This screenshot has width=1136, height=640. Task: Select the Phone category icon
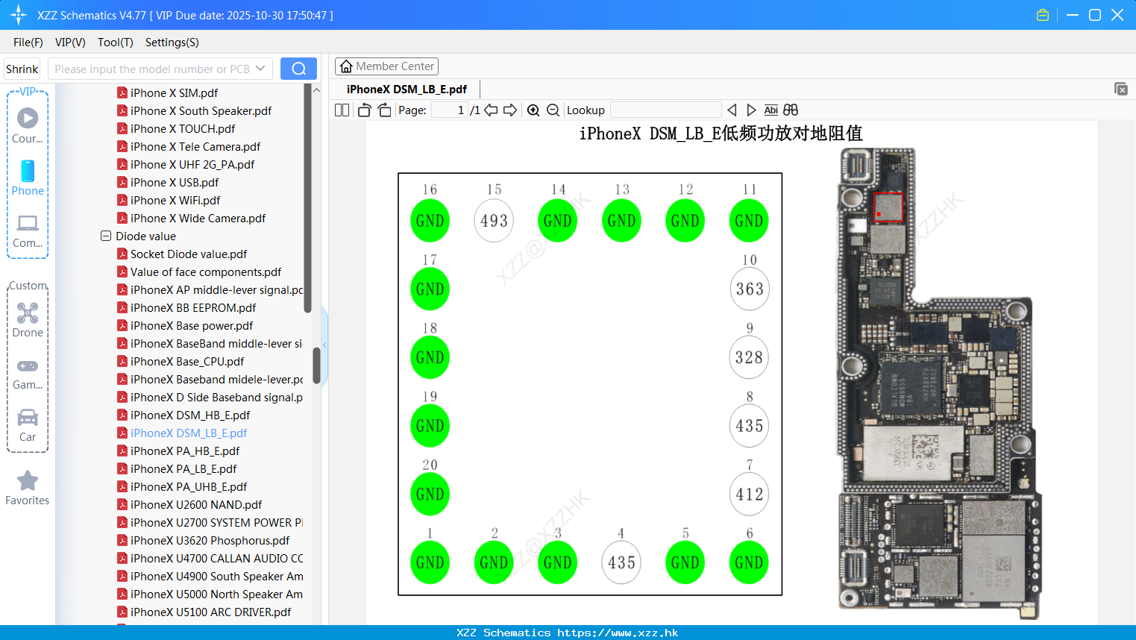[x=28, y=178]
